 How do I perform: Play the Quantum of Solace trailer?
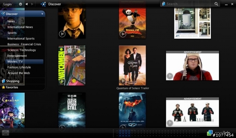tap(123, 81)
